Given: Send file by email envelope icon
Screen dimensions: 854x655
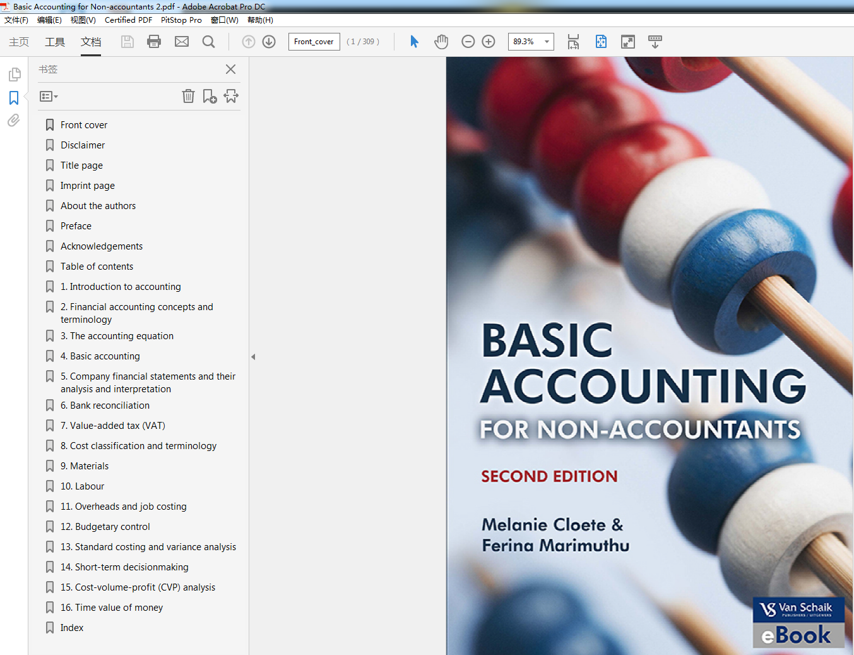Looking at the screenshot, I should point(182,42).
